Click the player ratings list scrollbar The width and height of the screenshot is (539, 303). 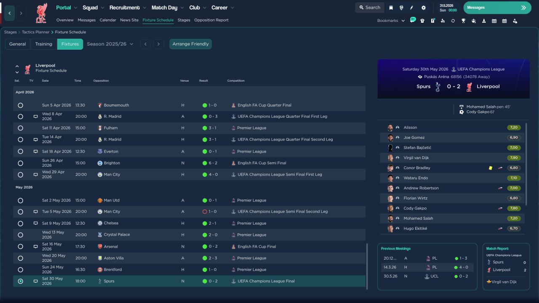526,164
